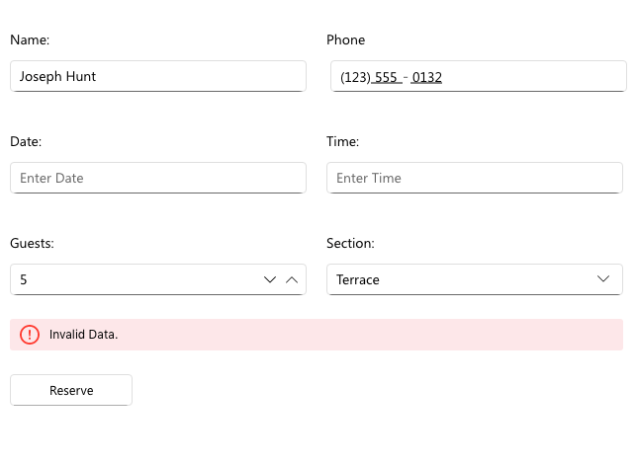
Task: Open the Terrace section combo box
Action: click(465, 279)
